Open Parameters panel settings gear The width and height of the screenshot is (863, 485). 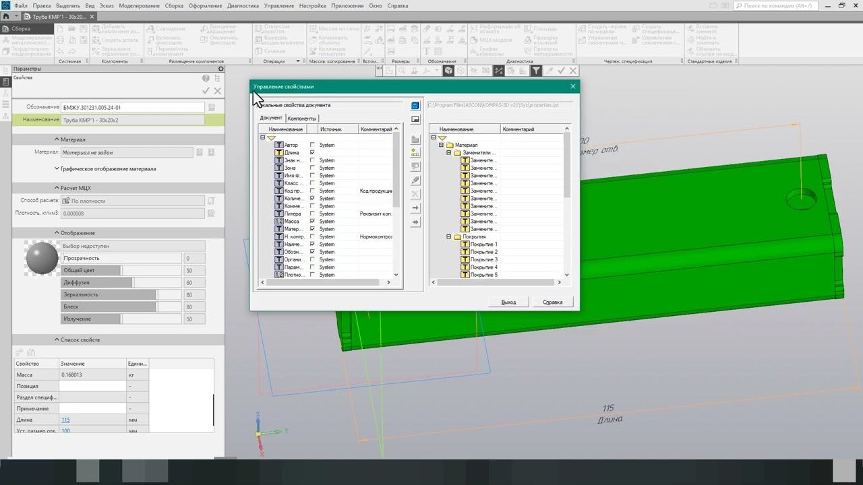(x=220, y=69)
